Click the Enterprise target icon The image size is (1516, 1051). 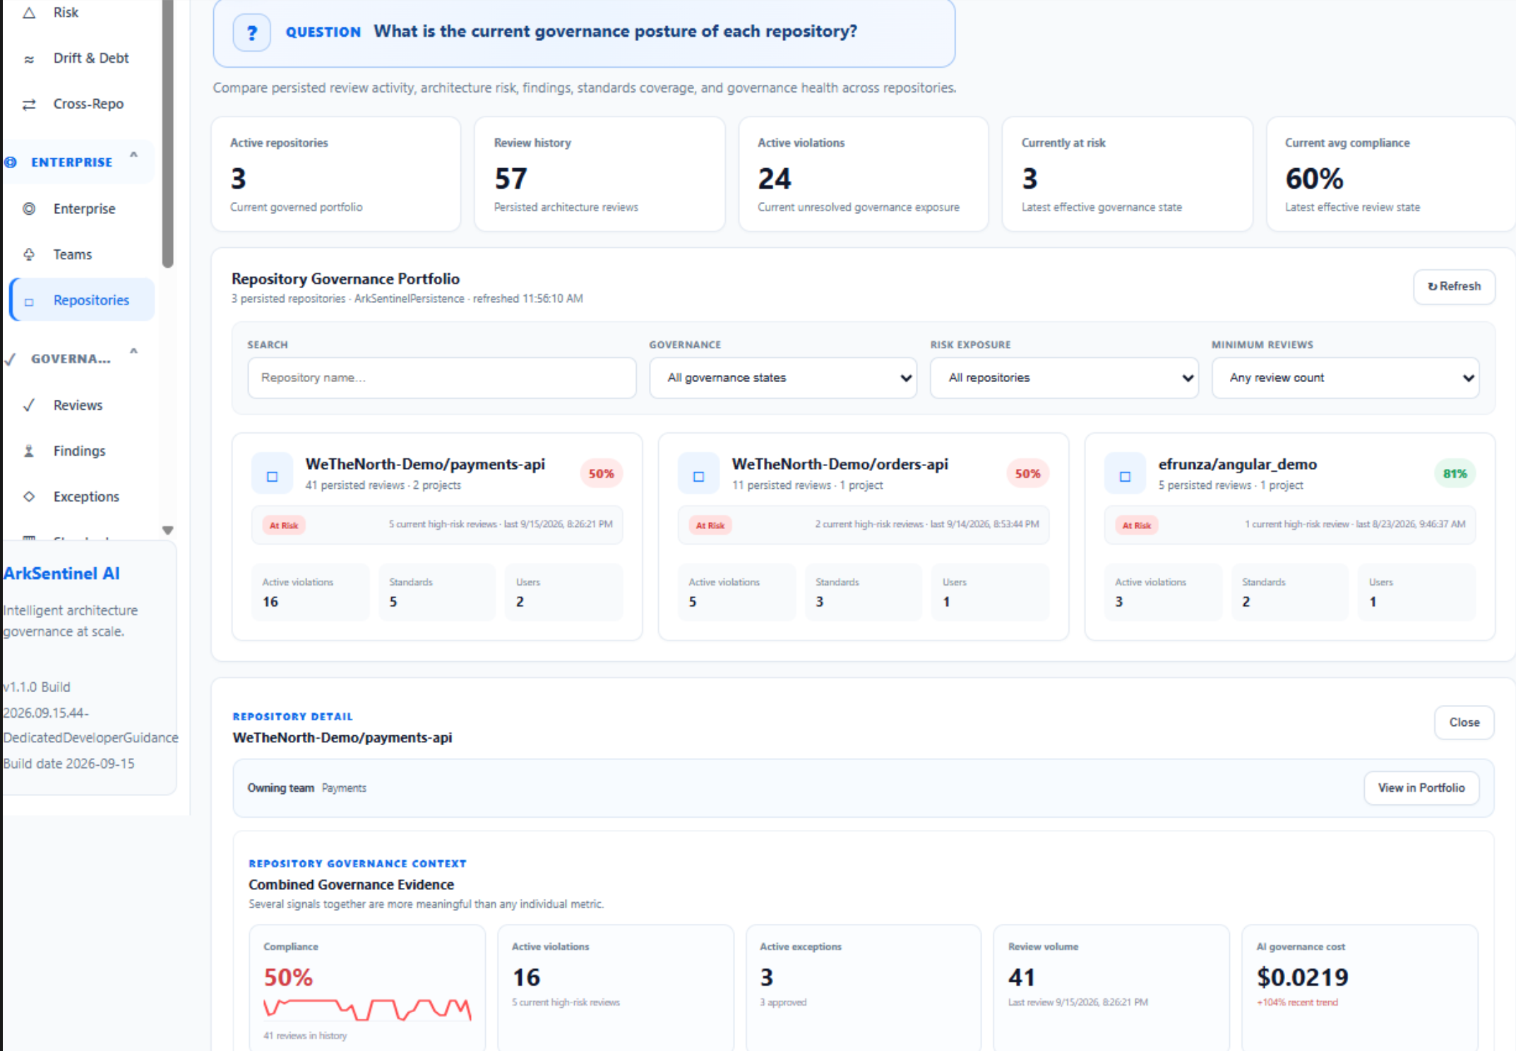[x=29, y=209]
